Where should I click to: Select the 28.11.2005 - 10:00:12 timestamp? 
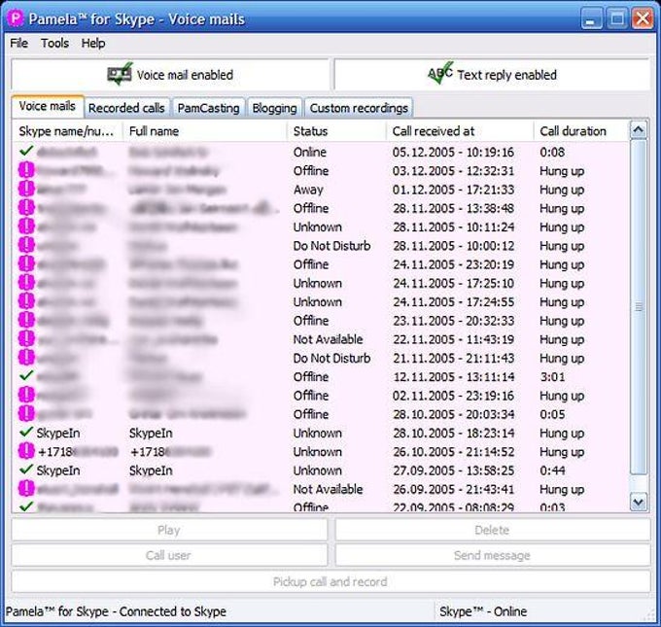coord(454,246)
